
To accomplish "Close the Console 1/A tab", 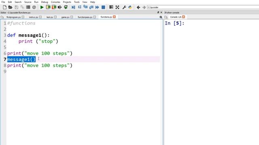I will tap(183, 17).
